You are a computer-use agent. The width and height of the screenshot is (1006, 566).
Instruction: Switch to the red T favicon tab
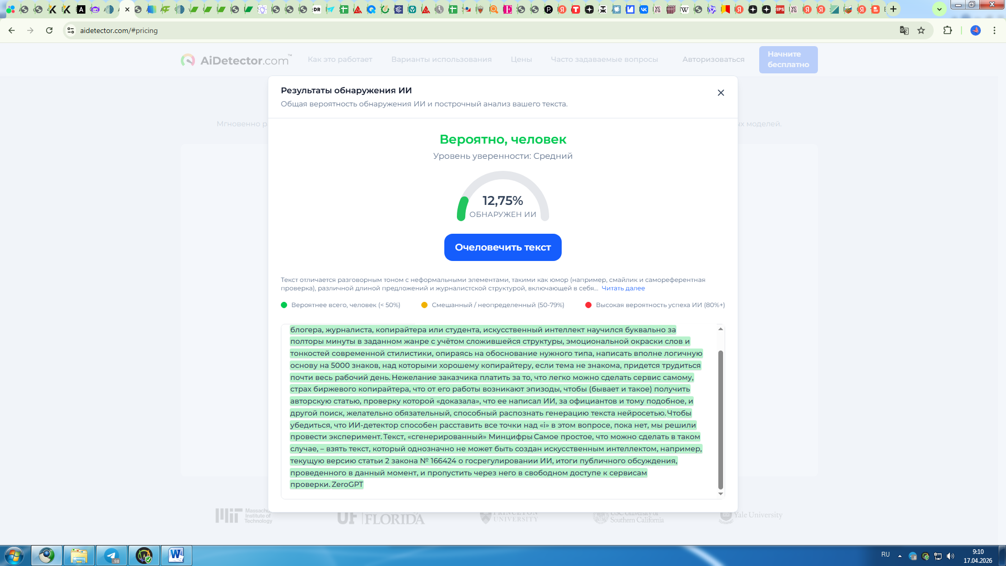(x=575, y=9)
